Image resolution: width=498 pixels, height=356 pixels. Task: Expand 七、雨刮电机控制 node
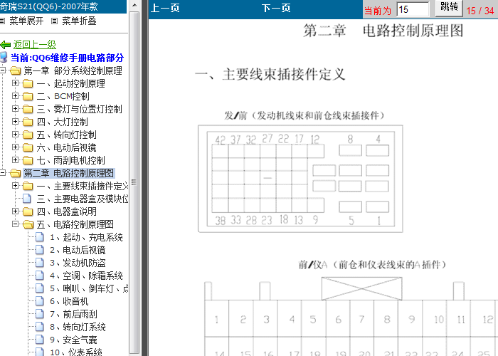coord(15,160)
